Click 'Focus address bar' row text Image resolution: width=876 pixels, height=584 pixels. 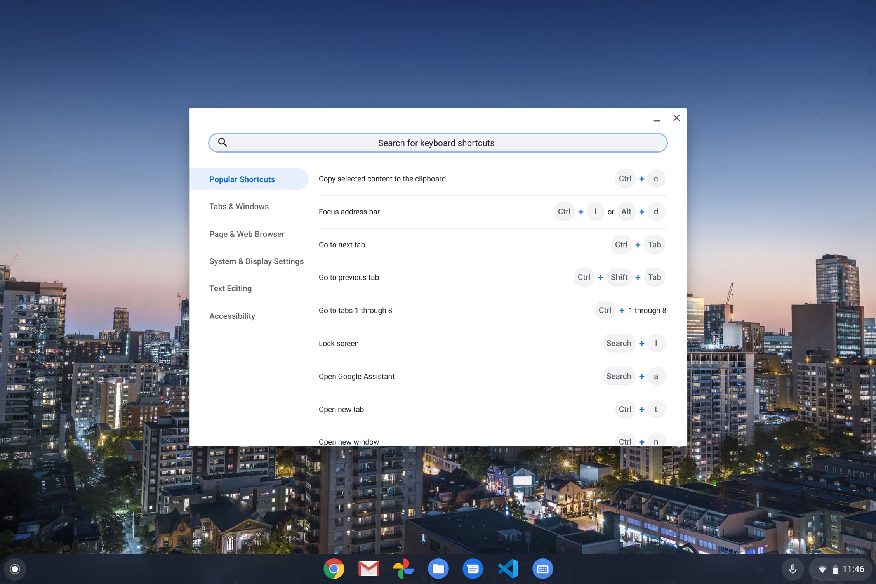pos(349,212)
